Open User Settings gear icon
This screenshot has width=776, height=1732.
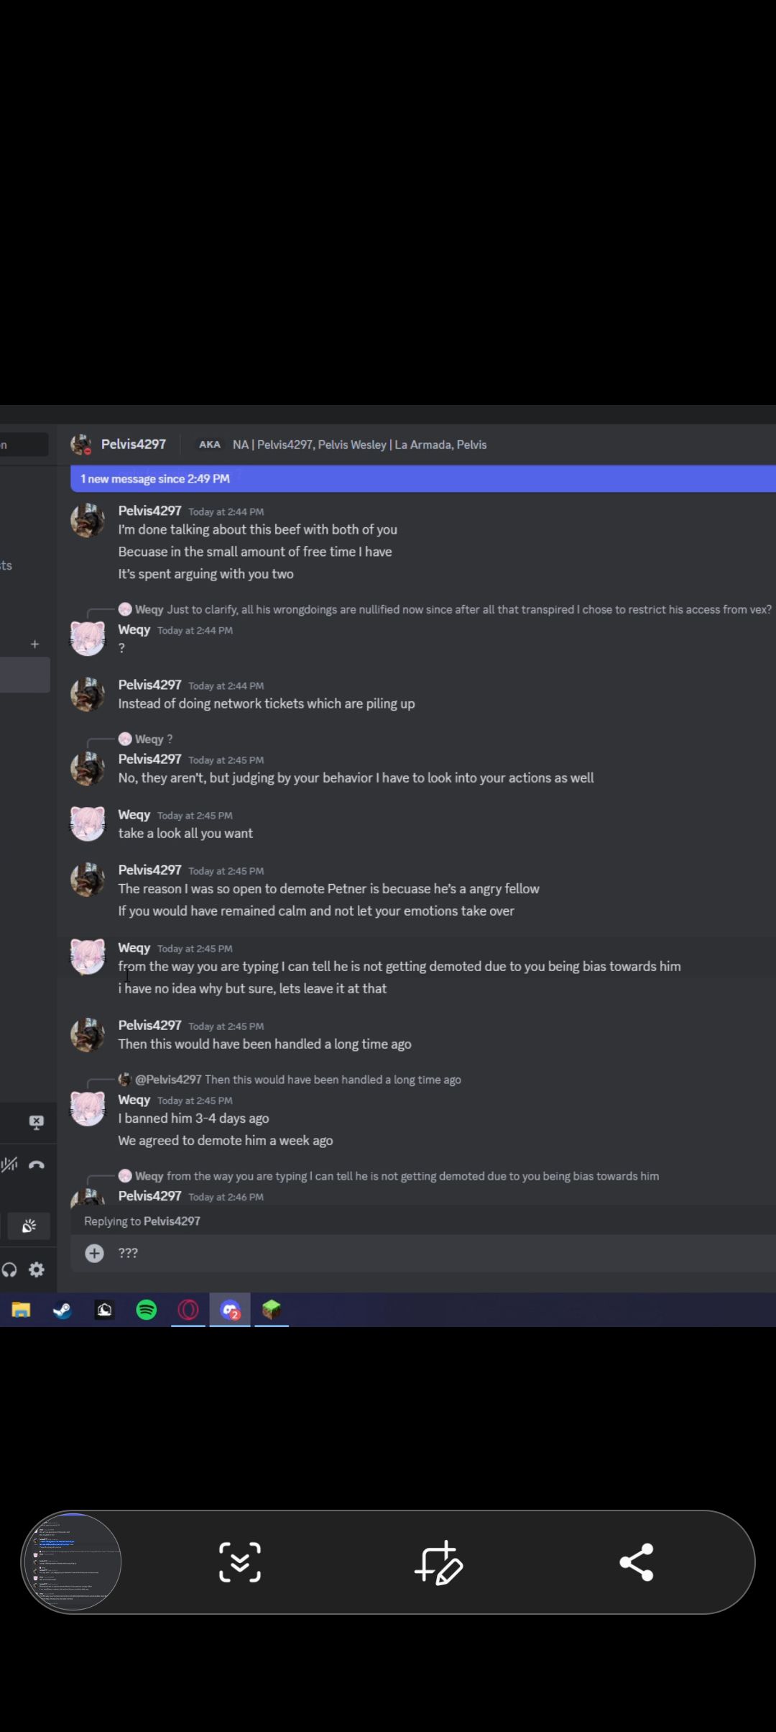pyautogui.click(x=37, y=1270)
